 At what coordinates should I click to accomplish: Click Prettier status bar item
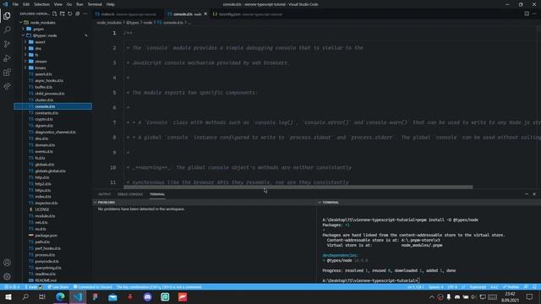tap(511, 287)
